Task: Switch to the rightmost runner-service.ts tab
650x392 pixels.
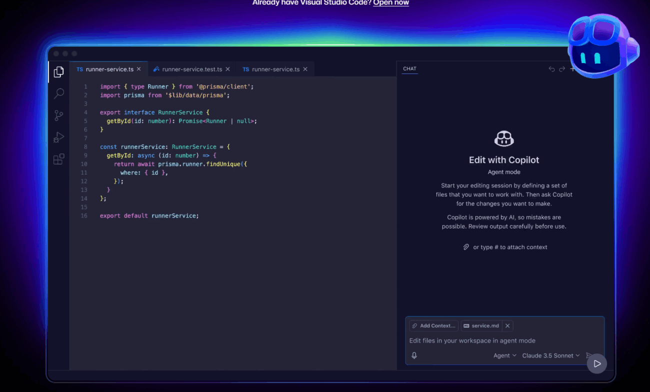Action: click(x=275, y=69)
